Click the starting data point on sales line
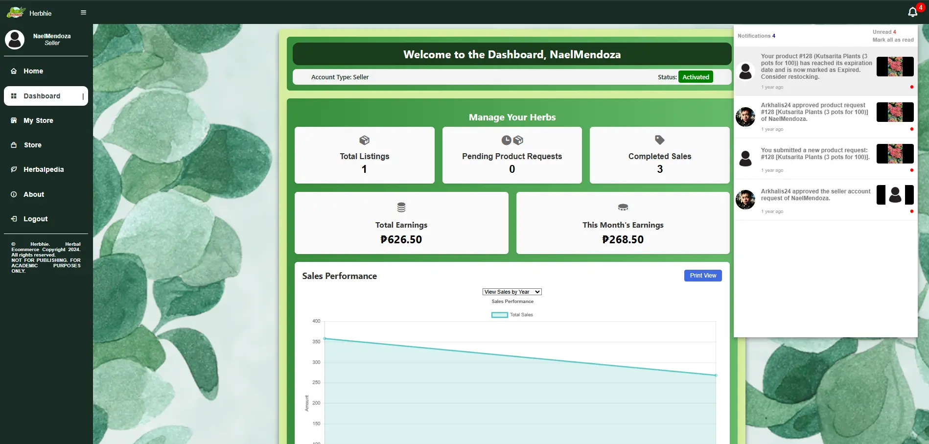This screenshot has width=929, height=444. click(x=325, y=338)
